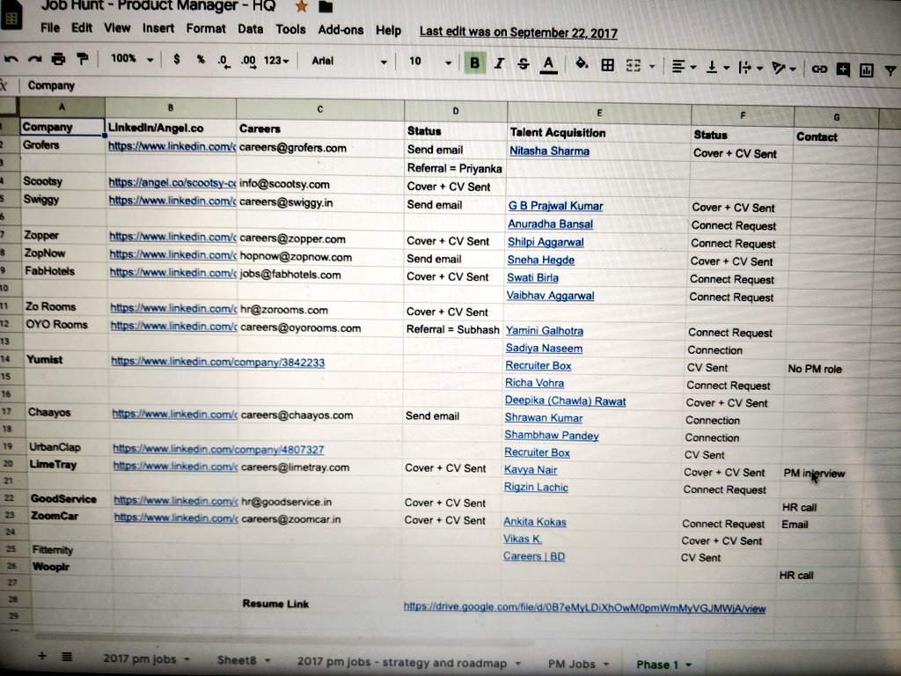The width and height of the screenshot is (901, 676).
Task: Select the 'Talent Acquisition' header cell
Action: tap(598, 134)
